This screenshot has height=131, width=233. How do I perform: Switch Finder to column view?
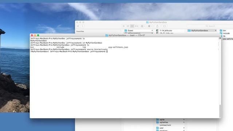(x=132, y=26)
